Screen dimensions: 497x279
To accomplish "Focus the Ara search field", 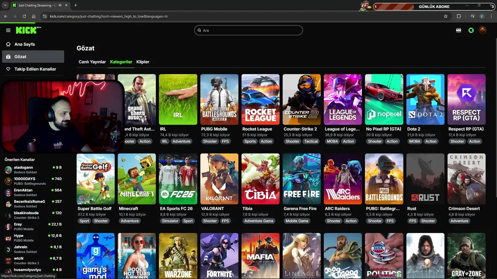I will click(248, 30).
